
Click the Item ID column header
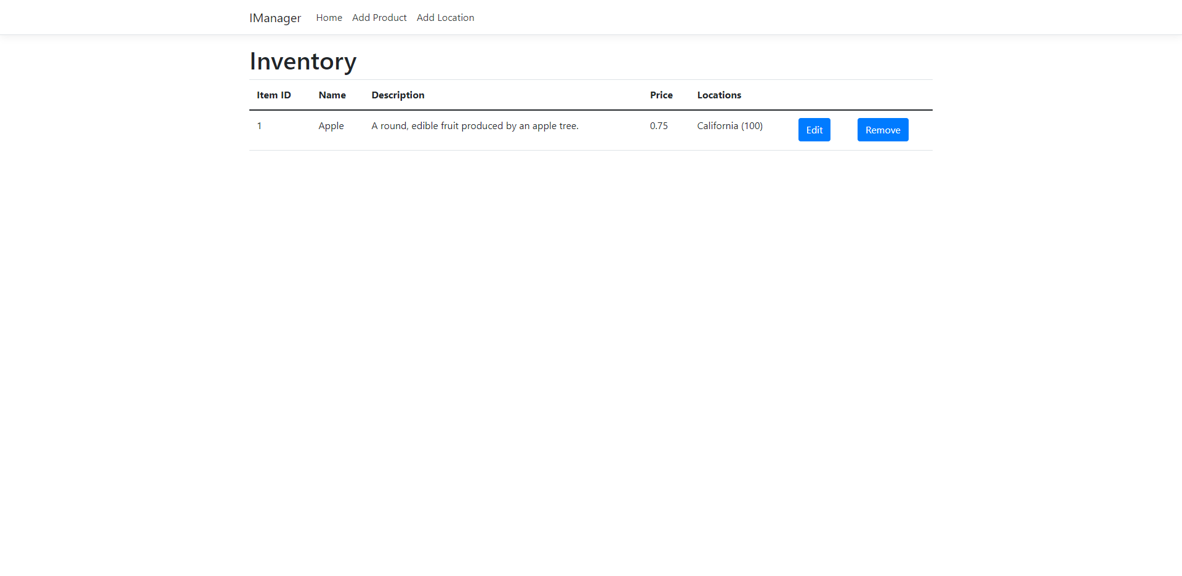[273, 95]
